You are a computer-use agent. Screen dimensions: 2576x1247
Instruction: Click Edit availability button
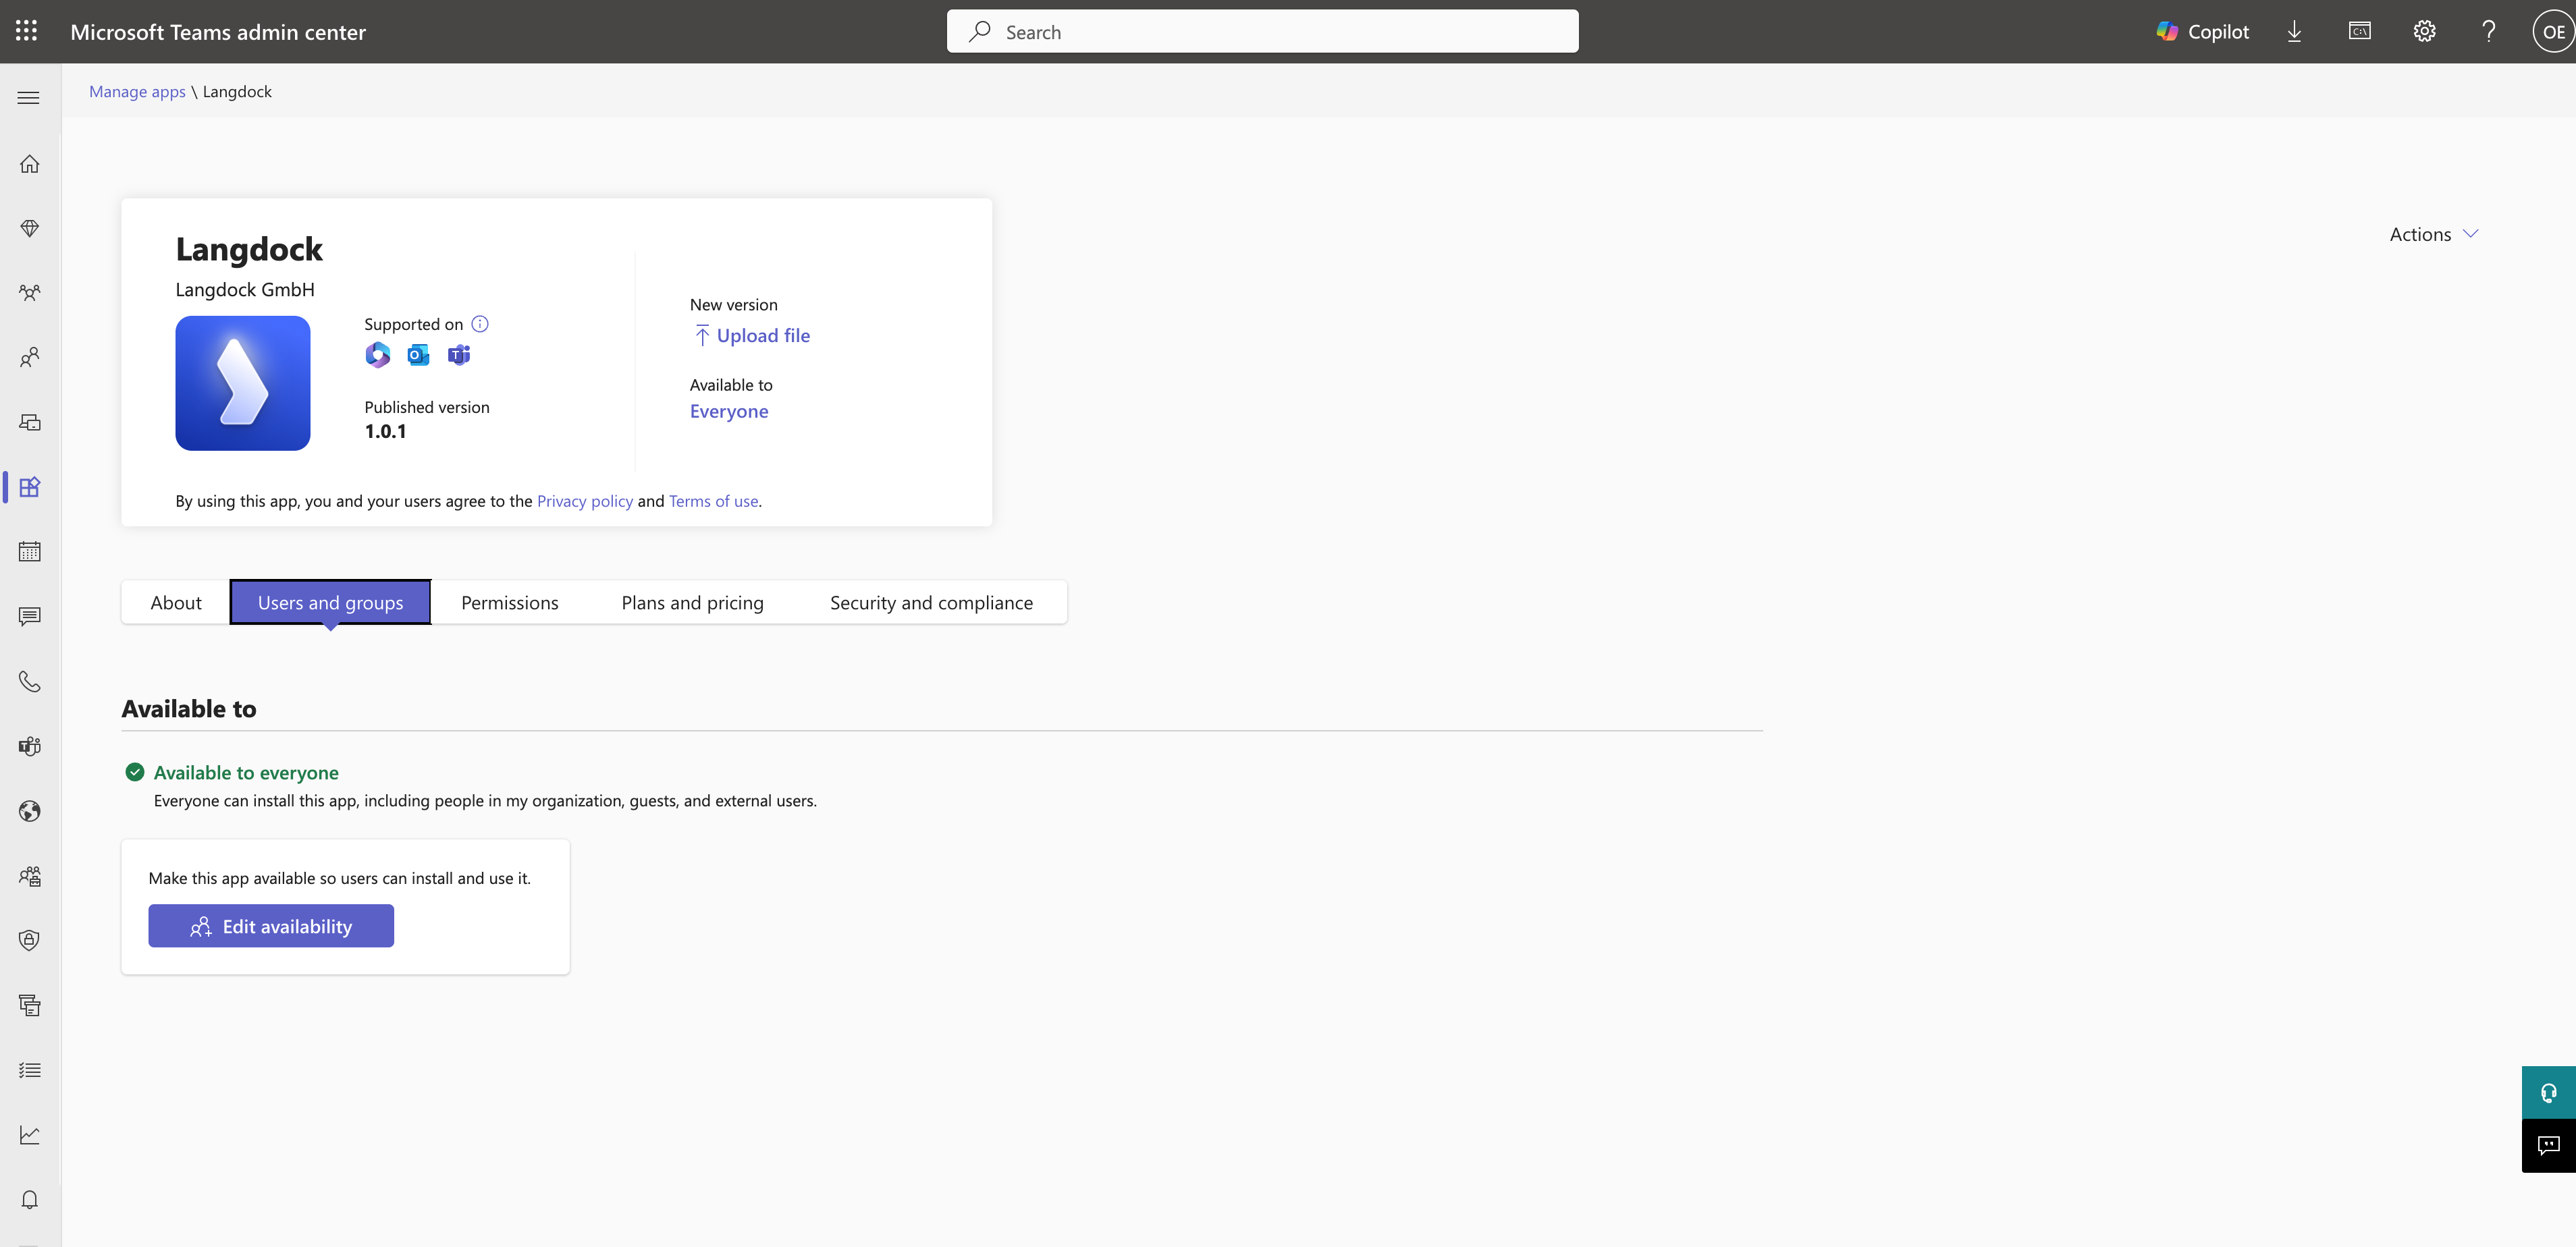[x=271, y=926]
